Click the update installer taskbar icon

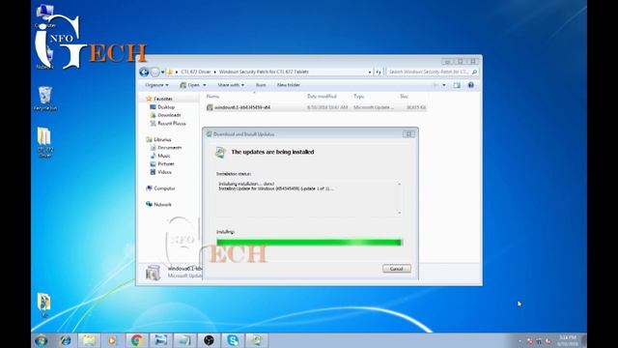click(257, 340)
